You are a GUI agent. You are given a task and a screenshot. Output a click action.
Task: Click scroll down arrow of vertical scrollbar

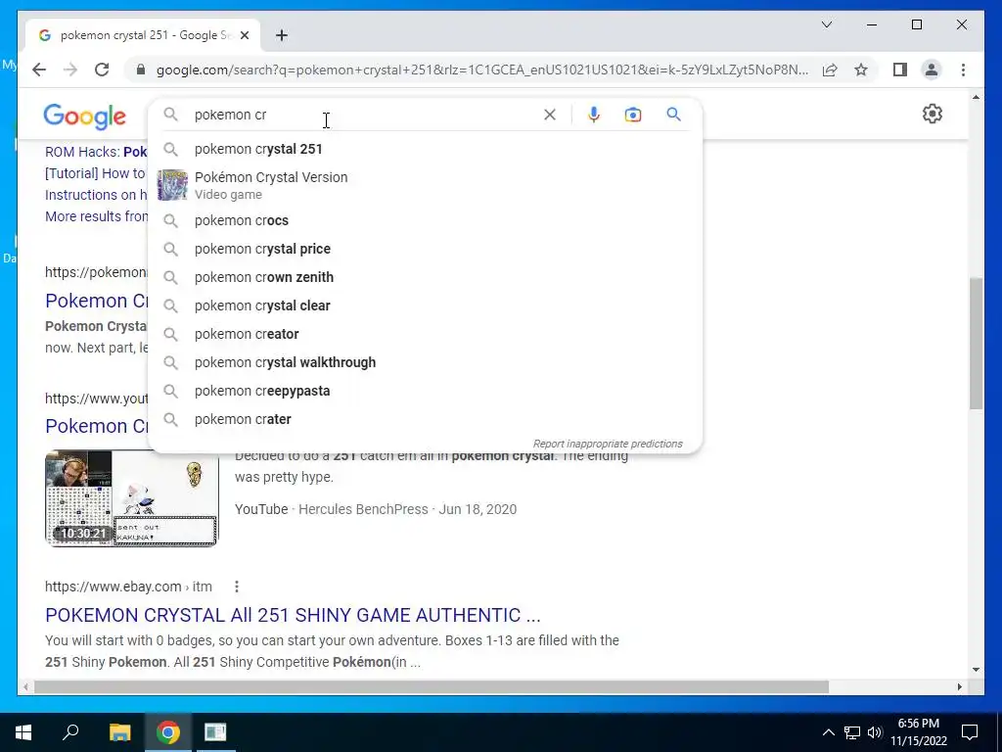pos(976,670)
